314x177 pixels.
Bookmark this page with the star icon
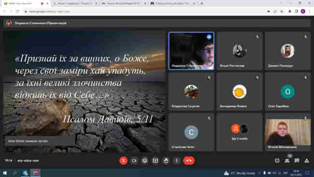click(282, 12)
